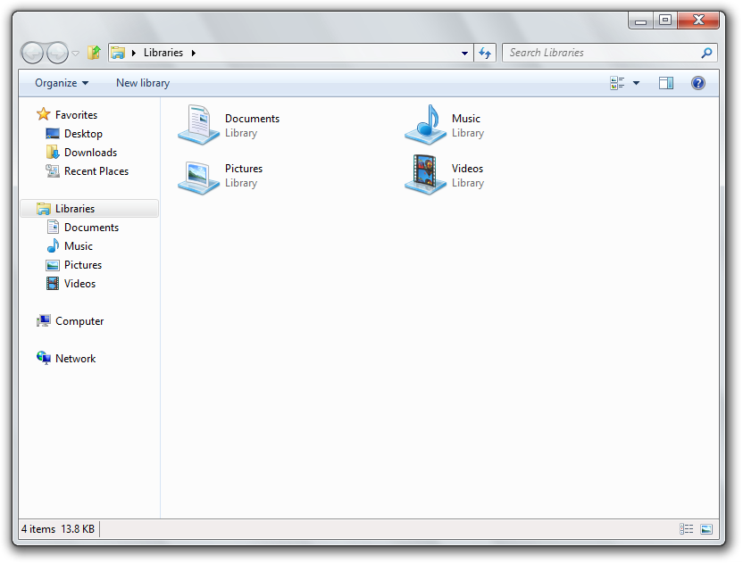Click the Forward navigation arrow
Screen dimensions: 743x564
57,53
